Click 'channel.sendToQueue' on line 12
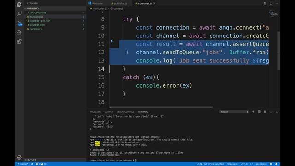 [168, 52]
